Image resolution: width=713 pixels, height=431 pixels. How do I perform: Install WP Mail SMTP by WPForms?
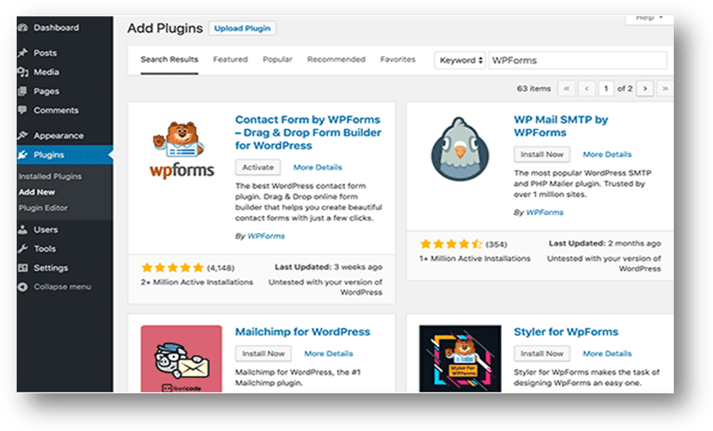click(542, 154)
